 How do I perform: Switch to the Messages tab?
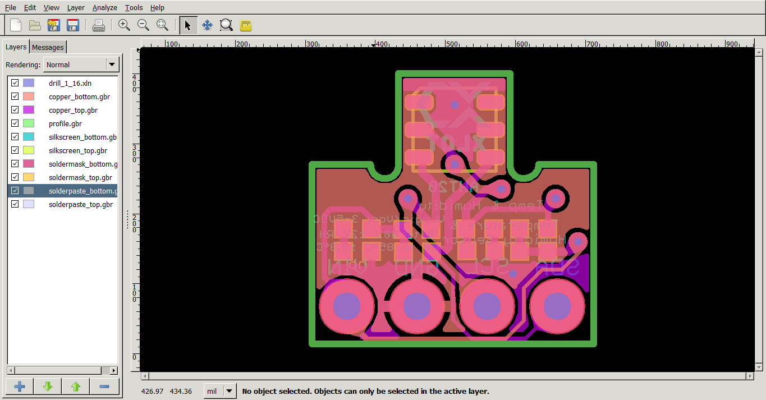coord(48,47)
